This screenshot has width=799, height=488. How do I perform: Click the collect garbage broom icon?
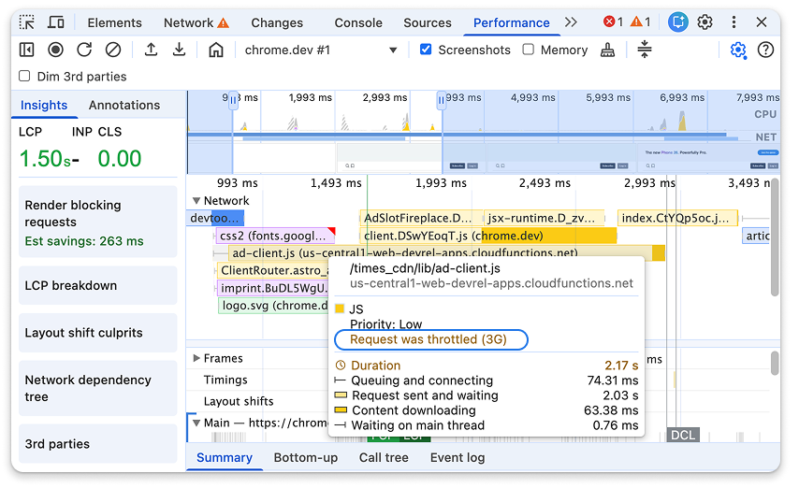608,50
